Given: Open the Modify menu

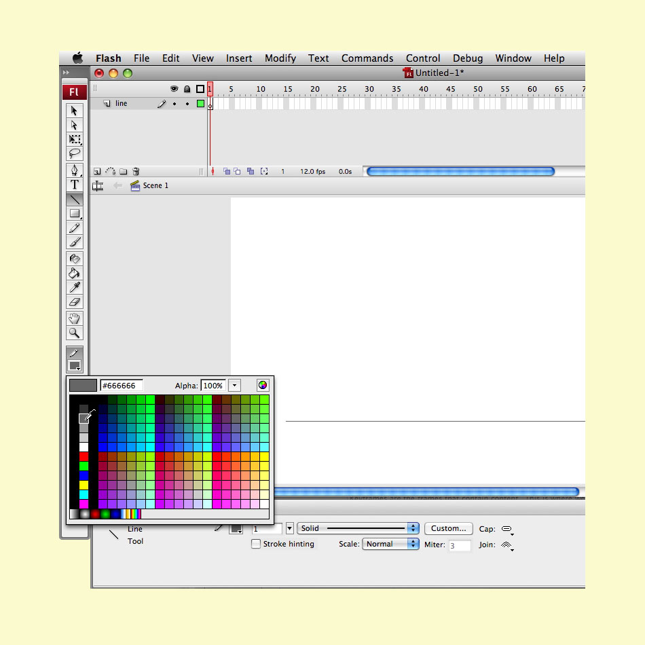Looking at the screenshot, I should [280, 58].
